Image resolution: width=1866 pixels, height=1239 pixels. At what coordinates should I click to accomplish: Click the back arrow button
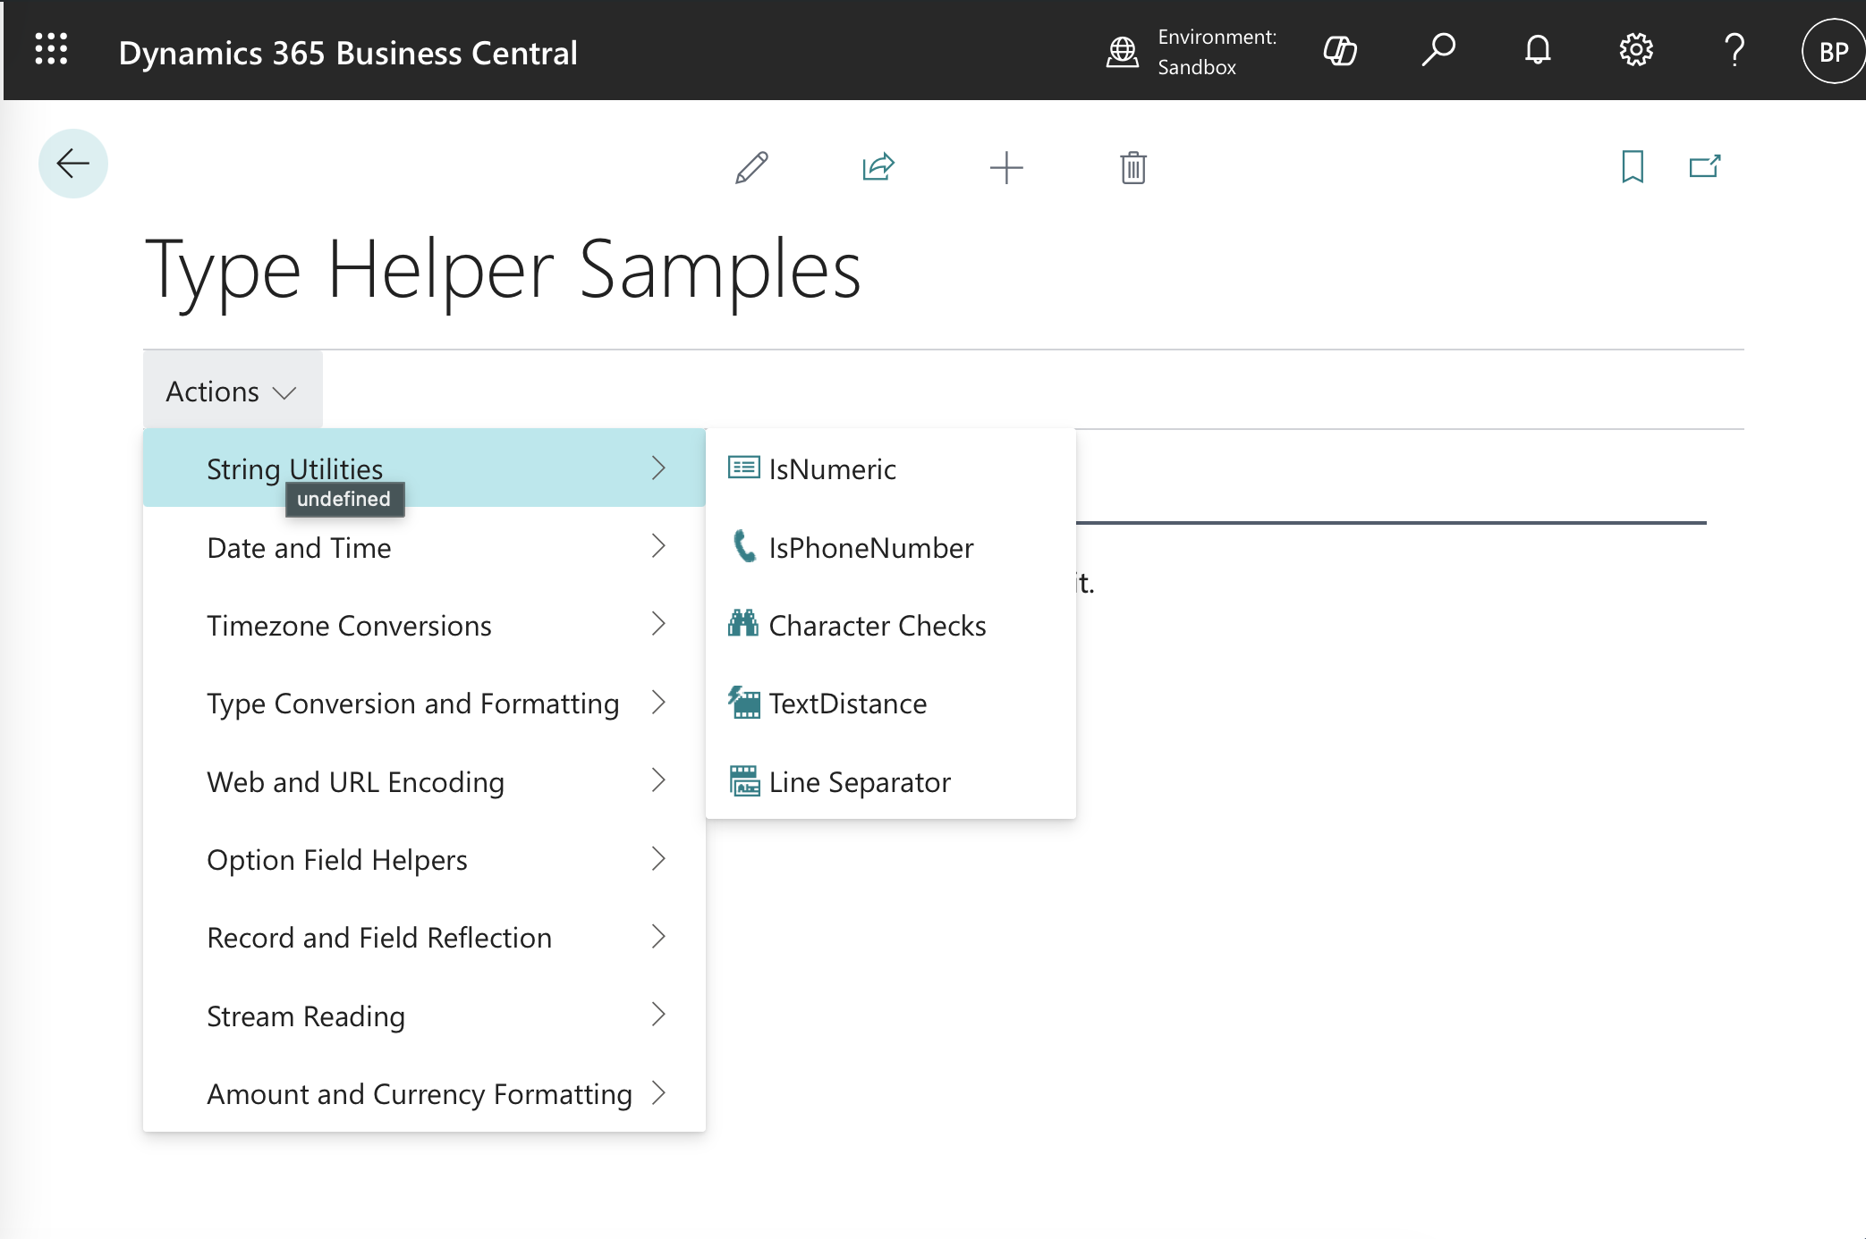73,164
